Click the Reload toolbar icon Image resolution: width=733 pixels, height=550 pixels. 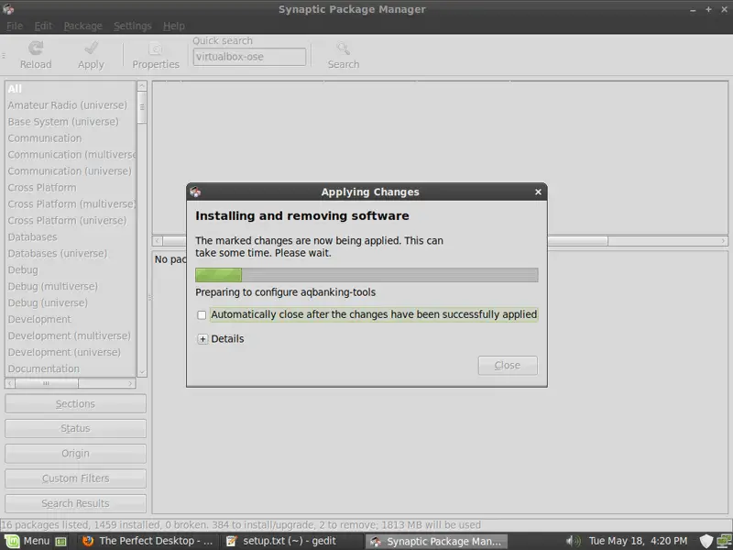(x=36, y=49)
